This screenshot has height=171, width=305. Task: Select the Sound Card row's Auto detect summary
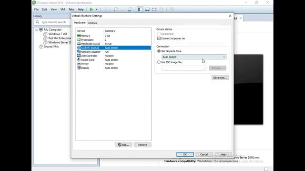pyautogui.click(x=112, y=60)
